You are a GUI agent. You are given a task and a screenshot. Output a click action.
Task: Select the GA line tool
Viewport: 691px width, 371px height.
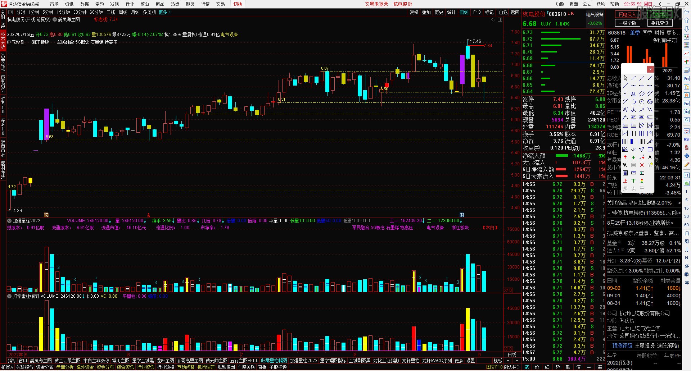642,117
